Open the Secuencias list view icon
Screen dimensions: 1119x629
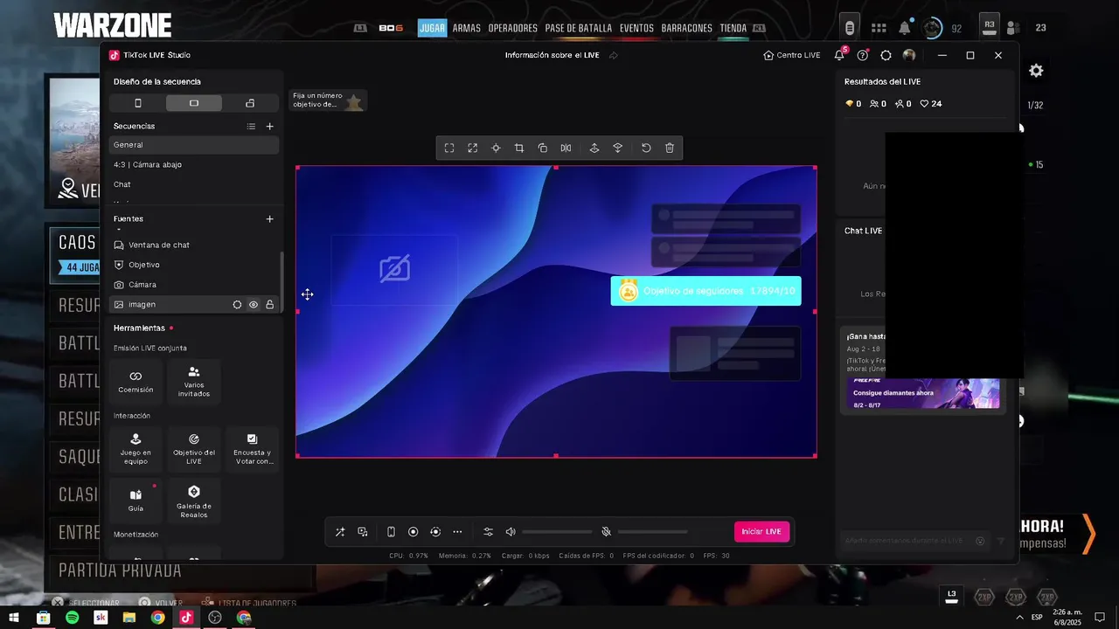tap(251, 127)
